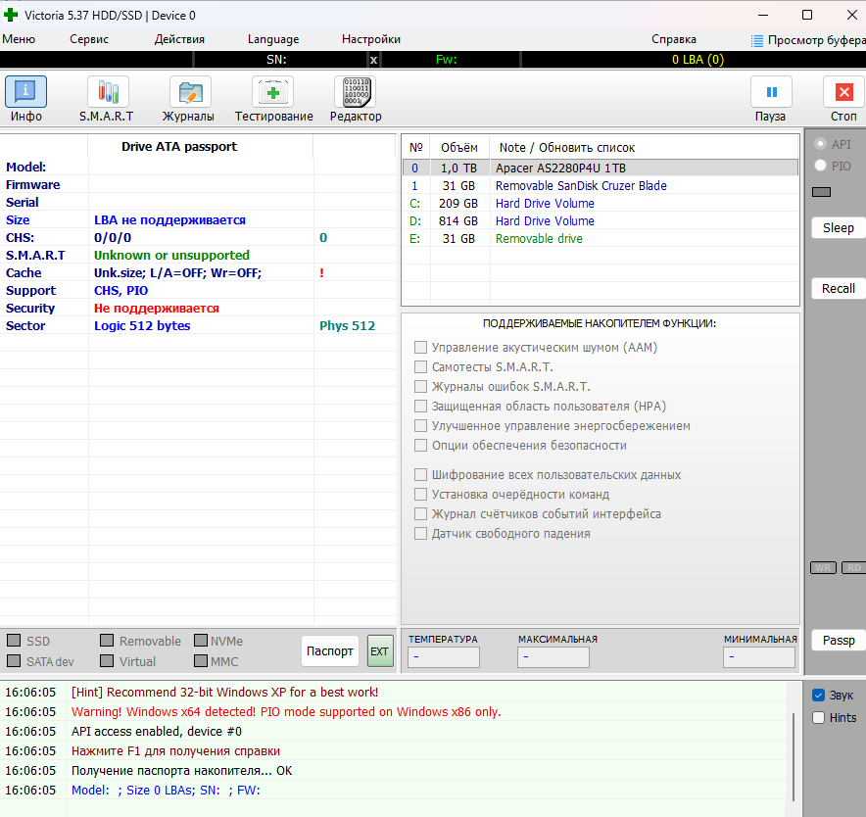The height and width of the screenshot is (817, 866).
Task: Open the S.M.A.R.T test tubes icon
Action: (x=107, y=93)
